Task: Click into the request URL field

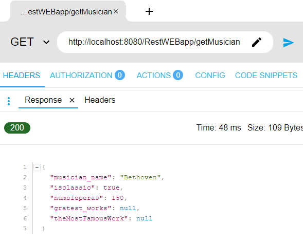Action: [x=154, y=42]
